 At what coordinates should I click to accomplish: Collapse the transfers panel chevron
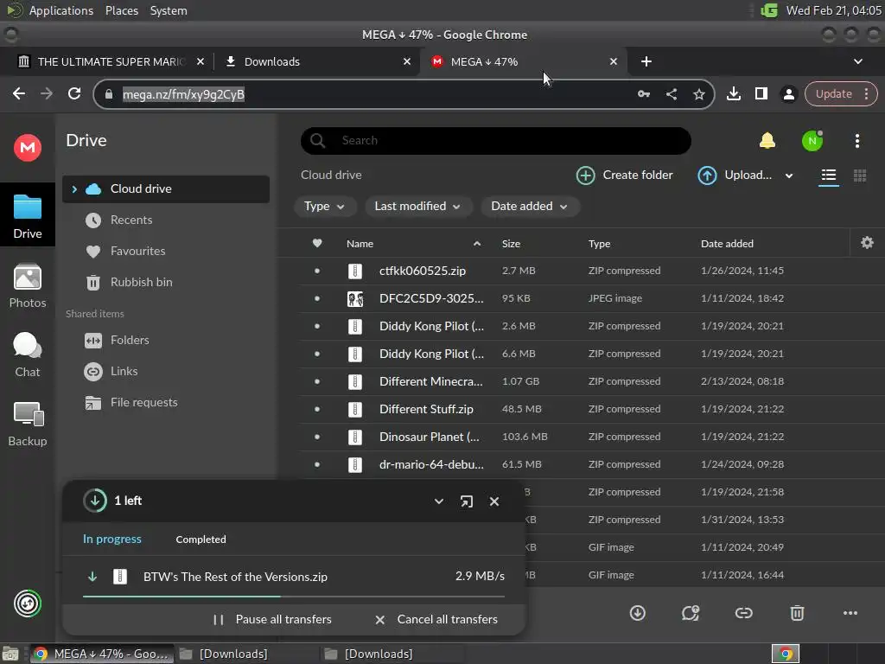[438, 501]
